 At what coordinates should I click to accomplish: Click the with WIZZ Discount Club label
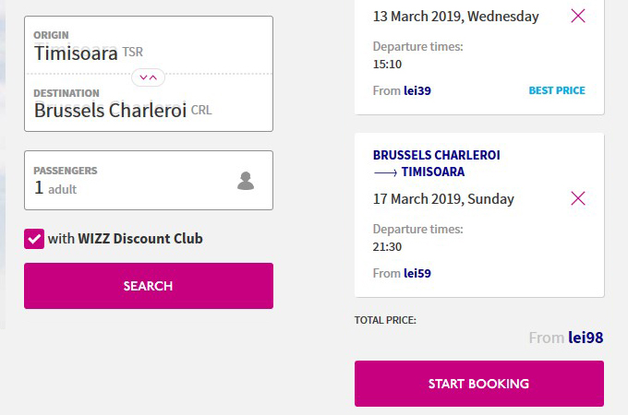pyautogui.click(x=125, y=239)
